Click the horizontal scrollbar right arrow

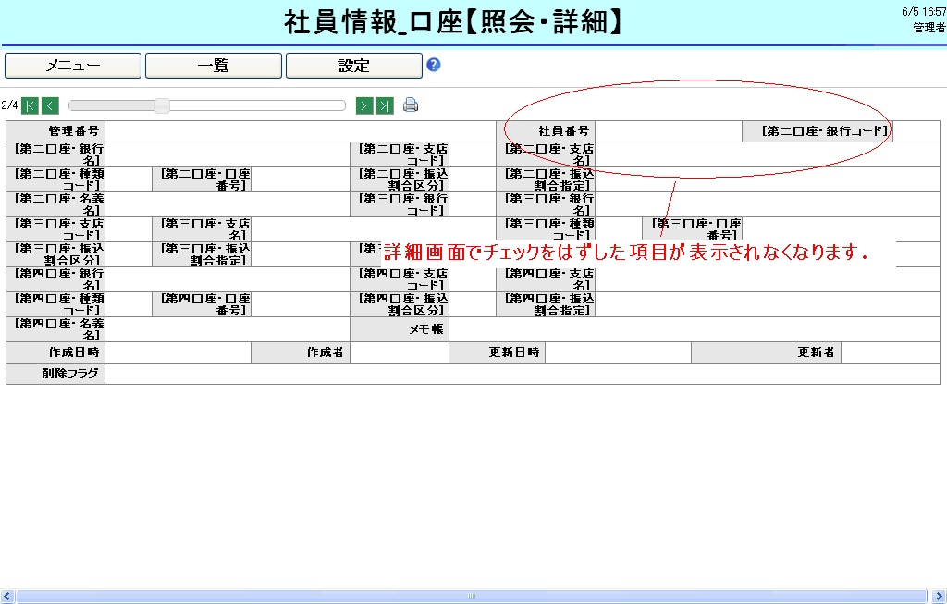coord(940,597)
